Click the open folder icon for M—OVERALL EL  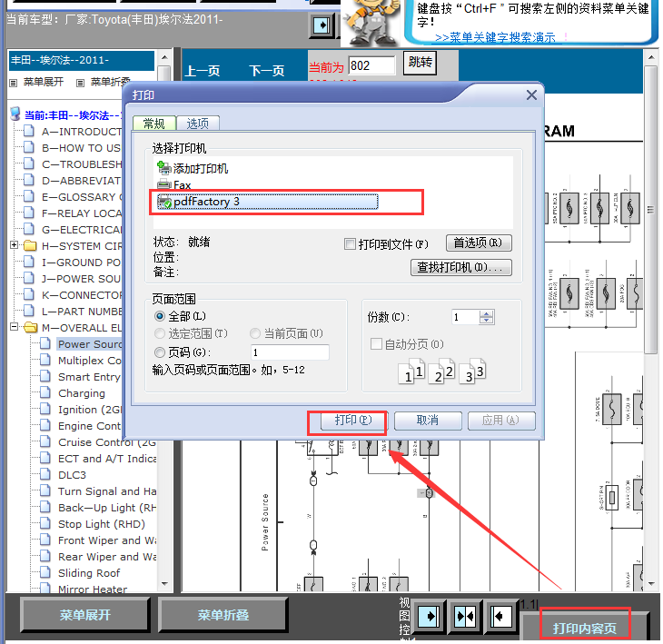click(x=31, y=328)
